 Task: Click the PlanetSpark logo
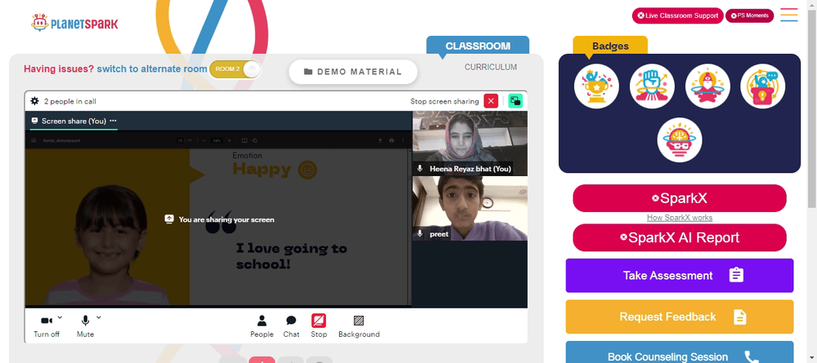tap(74, 23)
